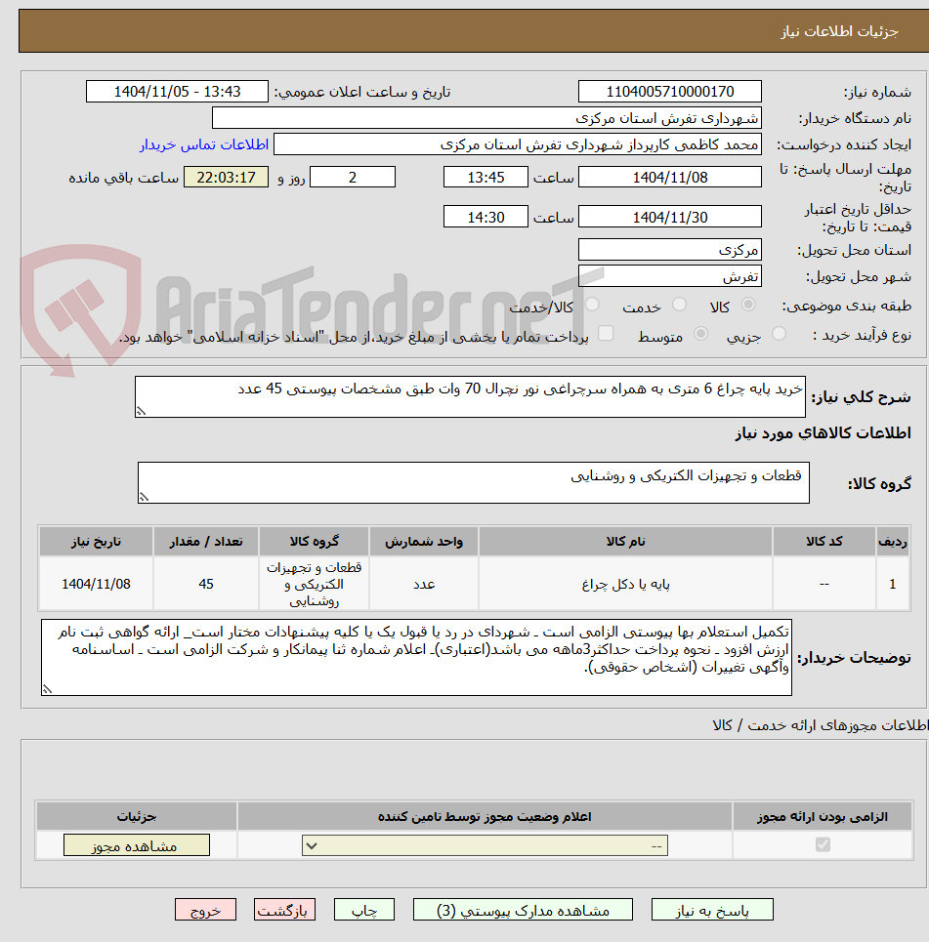Click the تعداد / مقدار column header
The image size is (929, 942).
[206, 542]
